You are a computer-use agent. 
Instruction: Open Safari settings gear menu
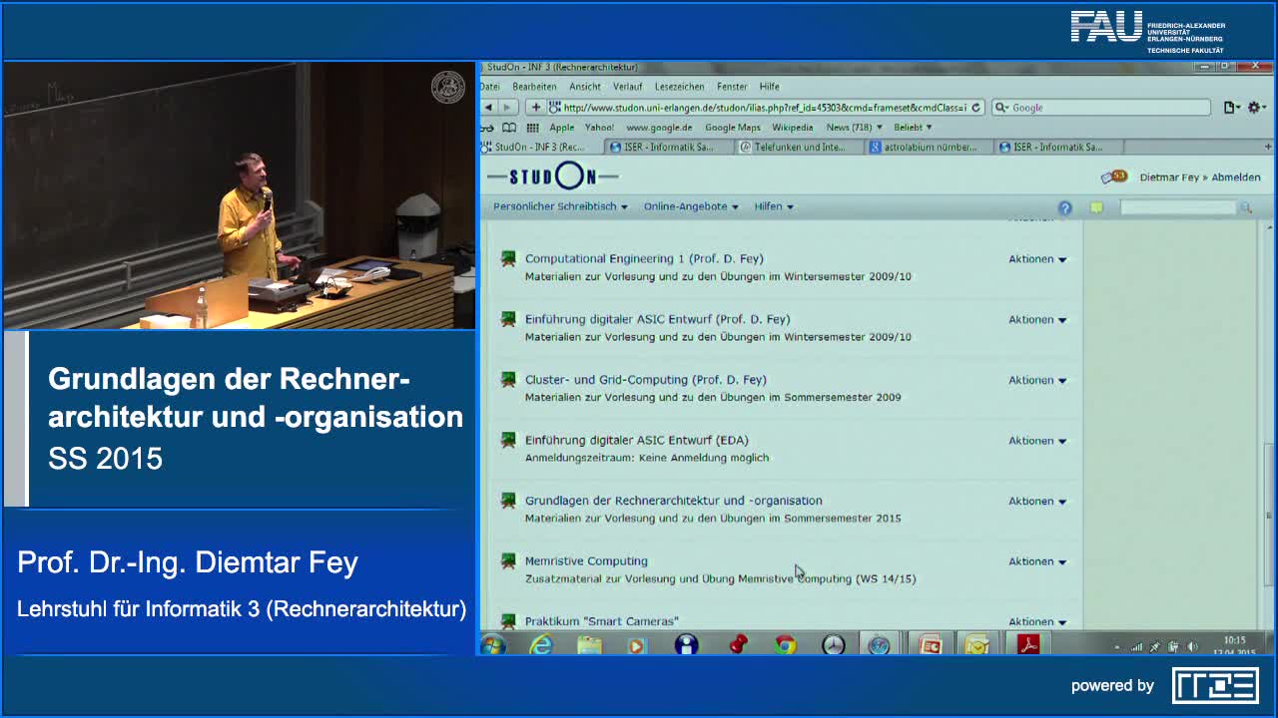(x=1256, y=108)
